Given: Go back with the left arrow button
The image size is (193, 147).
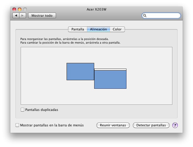Looking at the screenshot, I should click(x=16, y=15).
